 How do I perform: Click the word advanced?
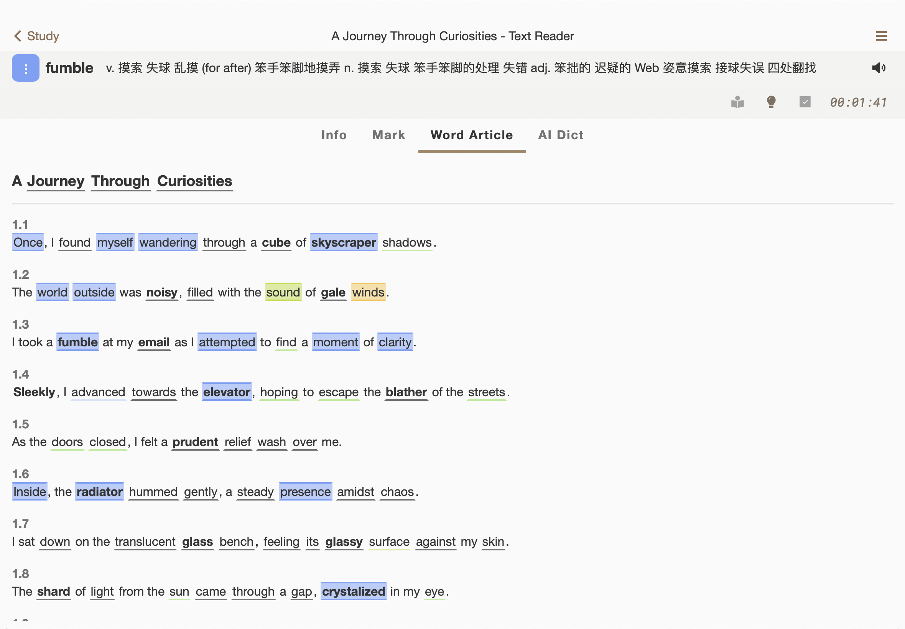[x=99, y=392]
